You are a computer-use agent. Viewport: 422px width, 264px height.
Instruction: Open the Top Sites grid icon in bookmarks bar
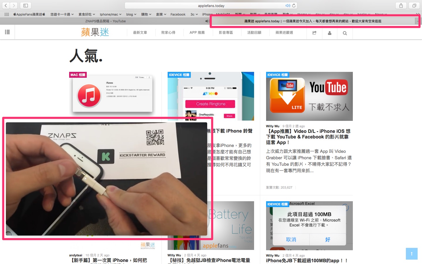pyautogui.click(x=7, y=14)
